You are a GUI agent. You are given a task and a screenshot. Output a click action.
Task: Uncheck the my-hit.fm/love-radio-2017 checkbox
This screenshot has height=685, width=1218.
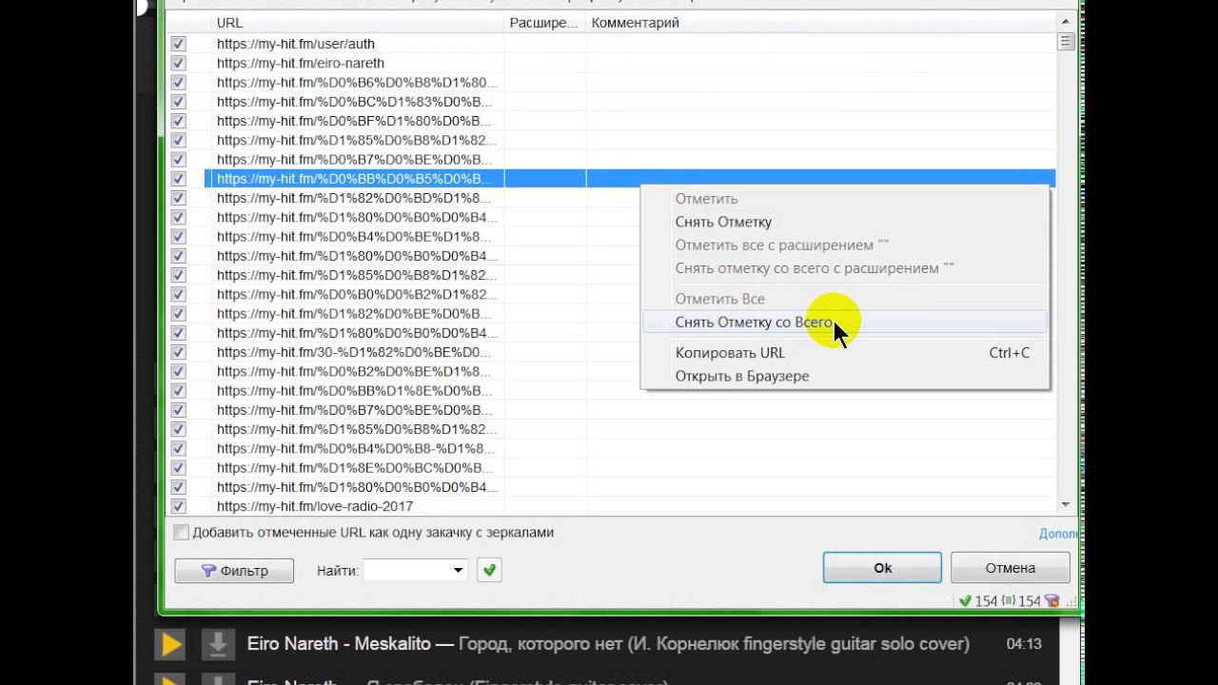pos(178,506)
